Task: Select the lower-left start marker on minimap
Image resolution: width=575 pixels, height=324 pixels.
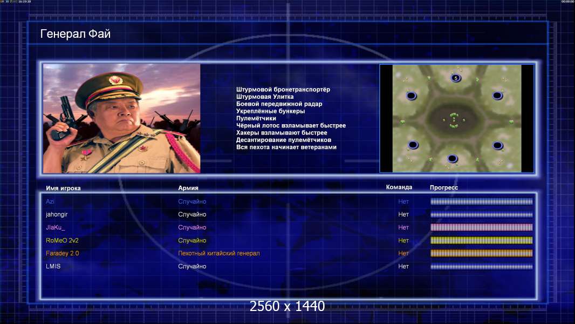Action: click(x=413, y=145)
